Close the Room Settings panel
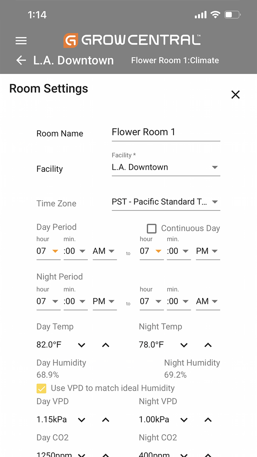The height and width of the screenshot is (457, 257). (235, 95)
